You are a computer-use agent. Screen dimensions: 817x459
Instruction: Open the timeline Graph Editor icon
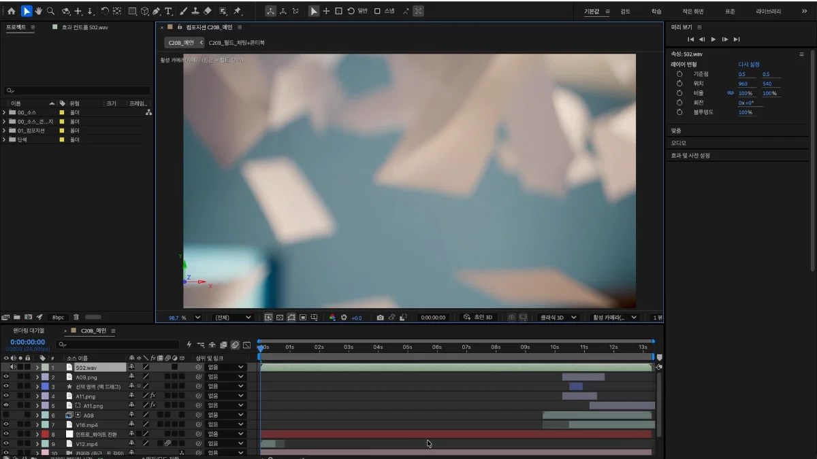click(x=246, y=345)
